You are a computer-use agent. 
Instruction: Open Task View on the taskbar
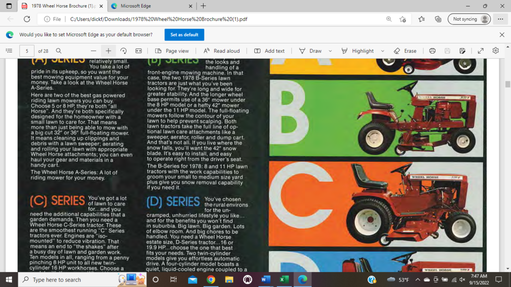point(173,280)
